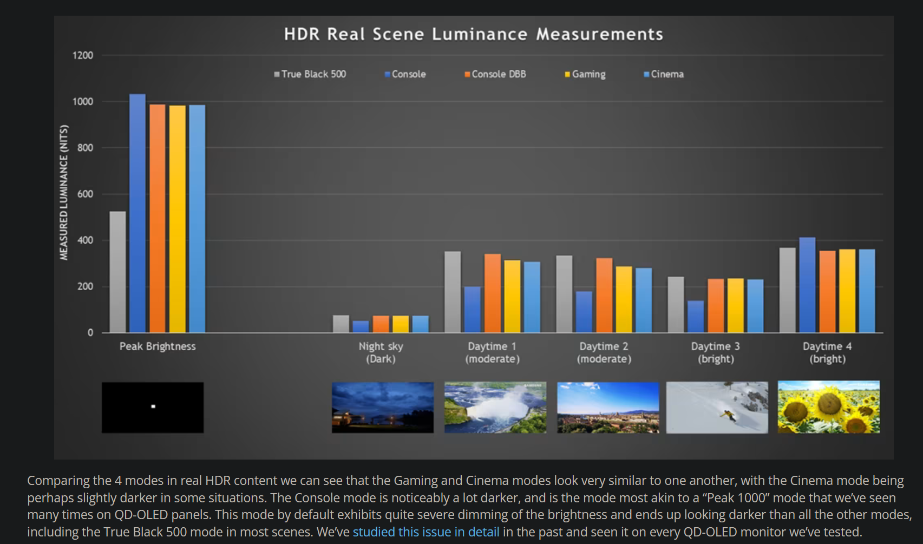Click the orange Console DBB bar in Daytime 1
923x544 pixels.
pyautogui.click(x=492, y=293)
